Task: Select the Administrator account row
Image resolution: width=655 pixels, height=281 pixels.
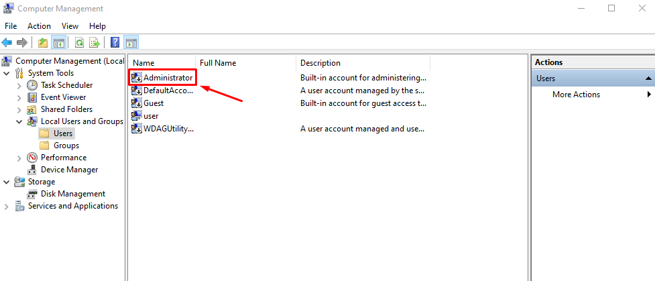Action: [279, 78]
